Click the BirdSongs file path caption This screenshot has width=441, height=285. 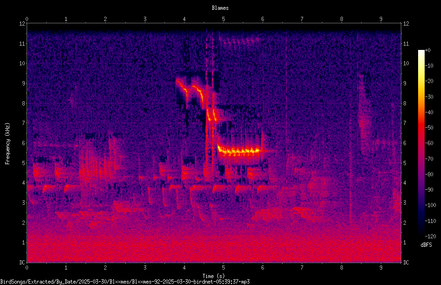125,282
